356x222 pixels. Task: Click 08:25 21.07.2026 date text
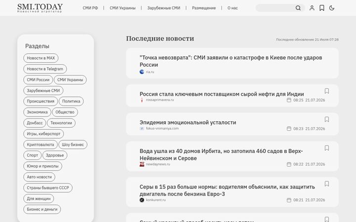point(309,100)
